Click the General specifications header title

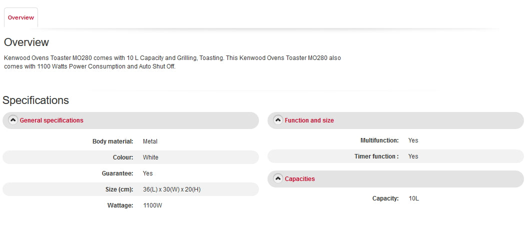(x=51, y=120)
